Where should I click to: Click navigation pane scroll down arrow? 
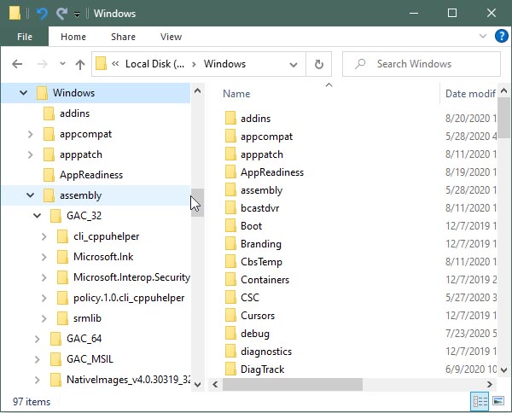197,385
